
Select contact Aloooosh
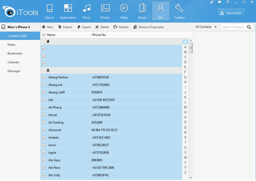55,130
